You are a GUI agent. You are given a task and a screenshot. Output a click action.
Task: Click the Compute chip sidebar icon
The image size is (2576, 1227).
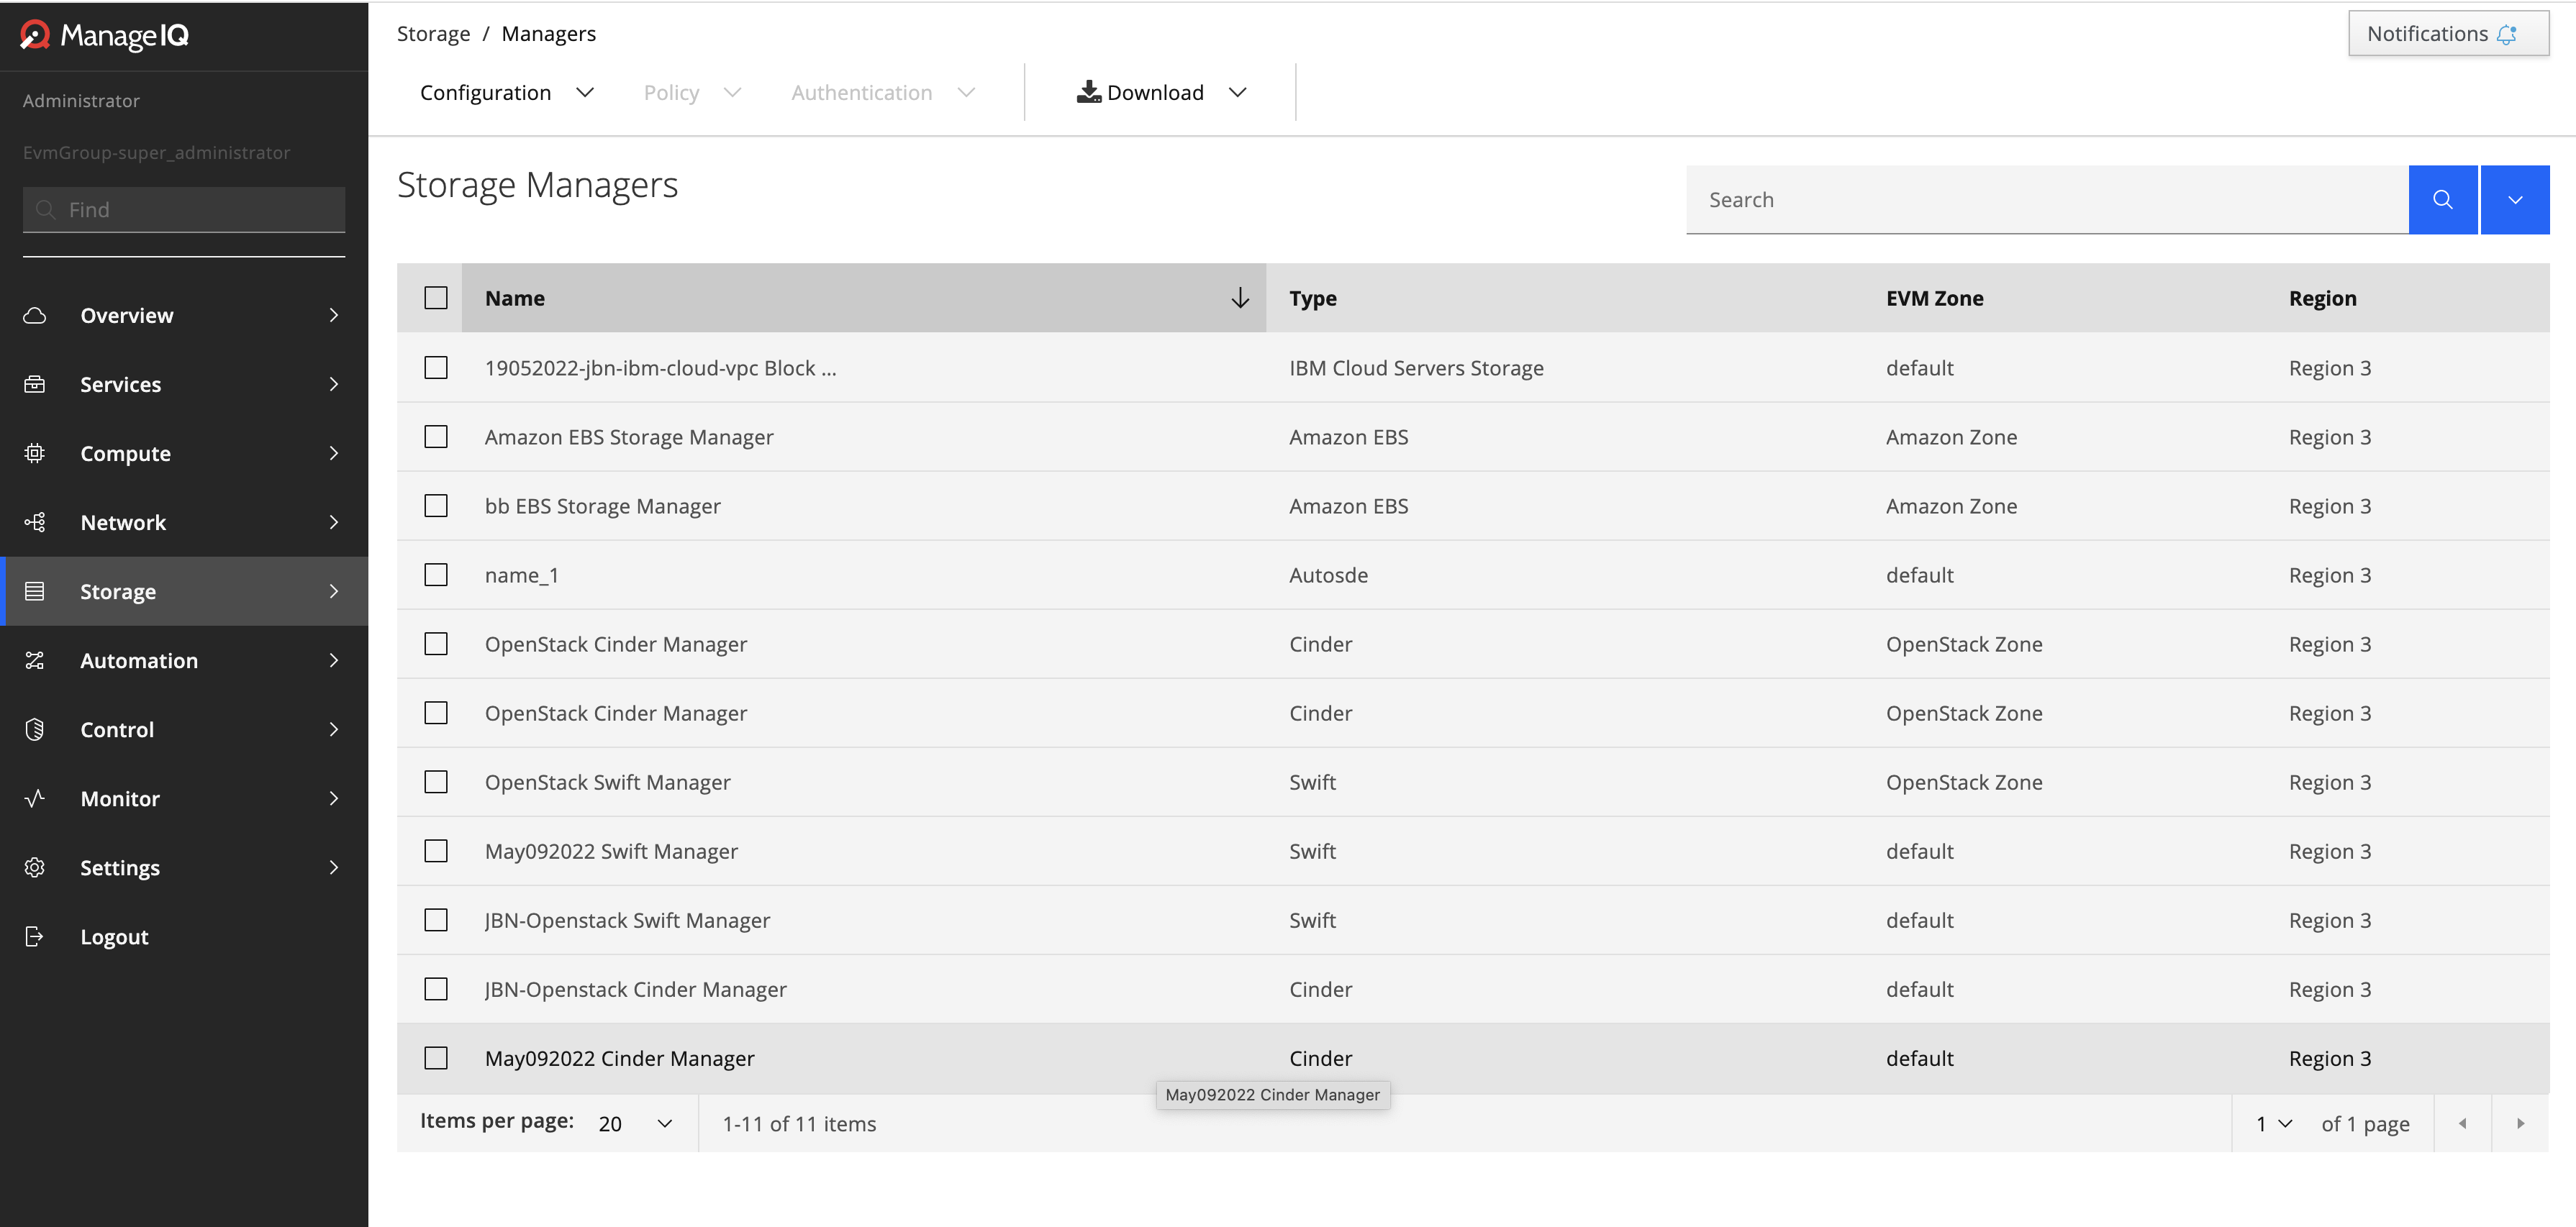click(35, 454)
